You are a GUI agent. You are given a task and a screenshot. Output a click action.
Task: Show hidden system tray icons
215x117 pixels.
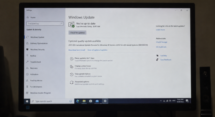(x=161, y=101)
